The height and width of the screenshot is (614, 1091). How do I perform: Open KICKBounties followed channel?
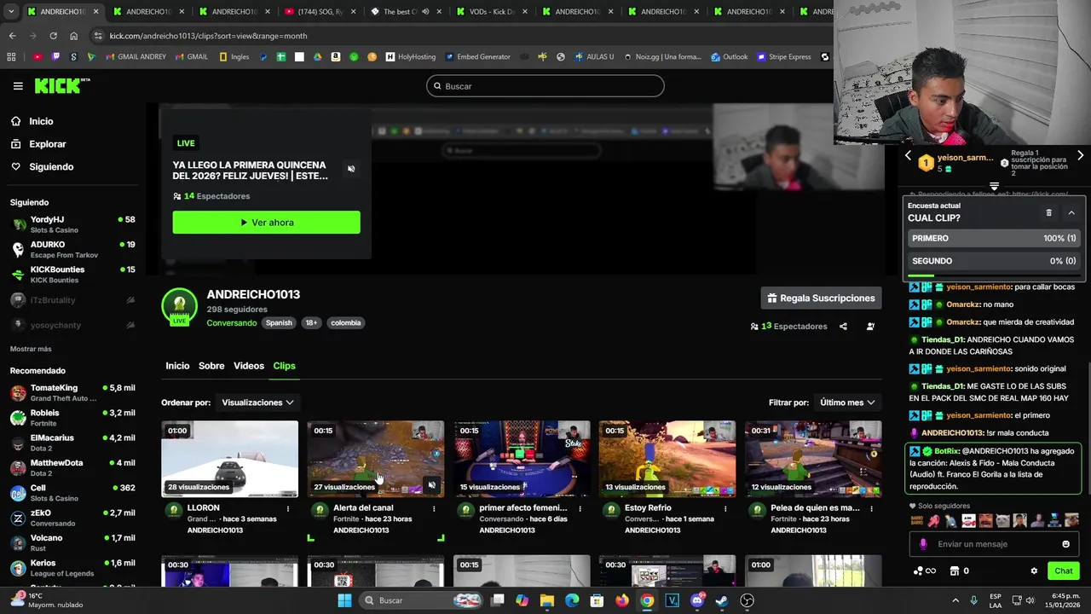(72, 274)
